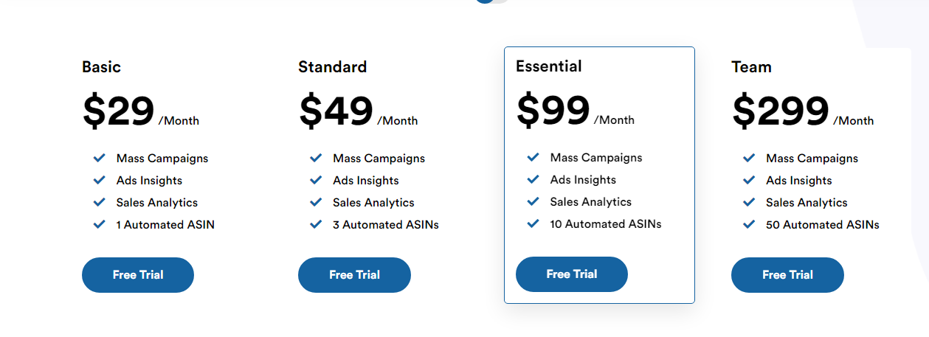Click checkmark next to 50 Automated ASINs
The height and width of the screenshot is (337, 929).
(x=749, y=225)
